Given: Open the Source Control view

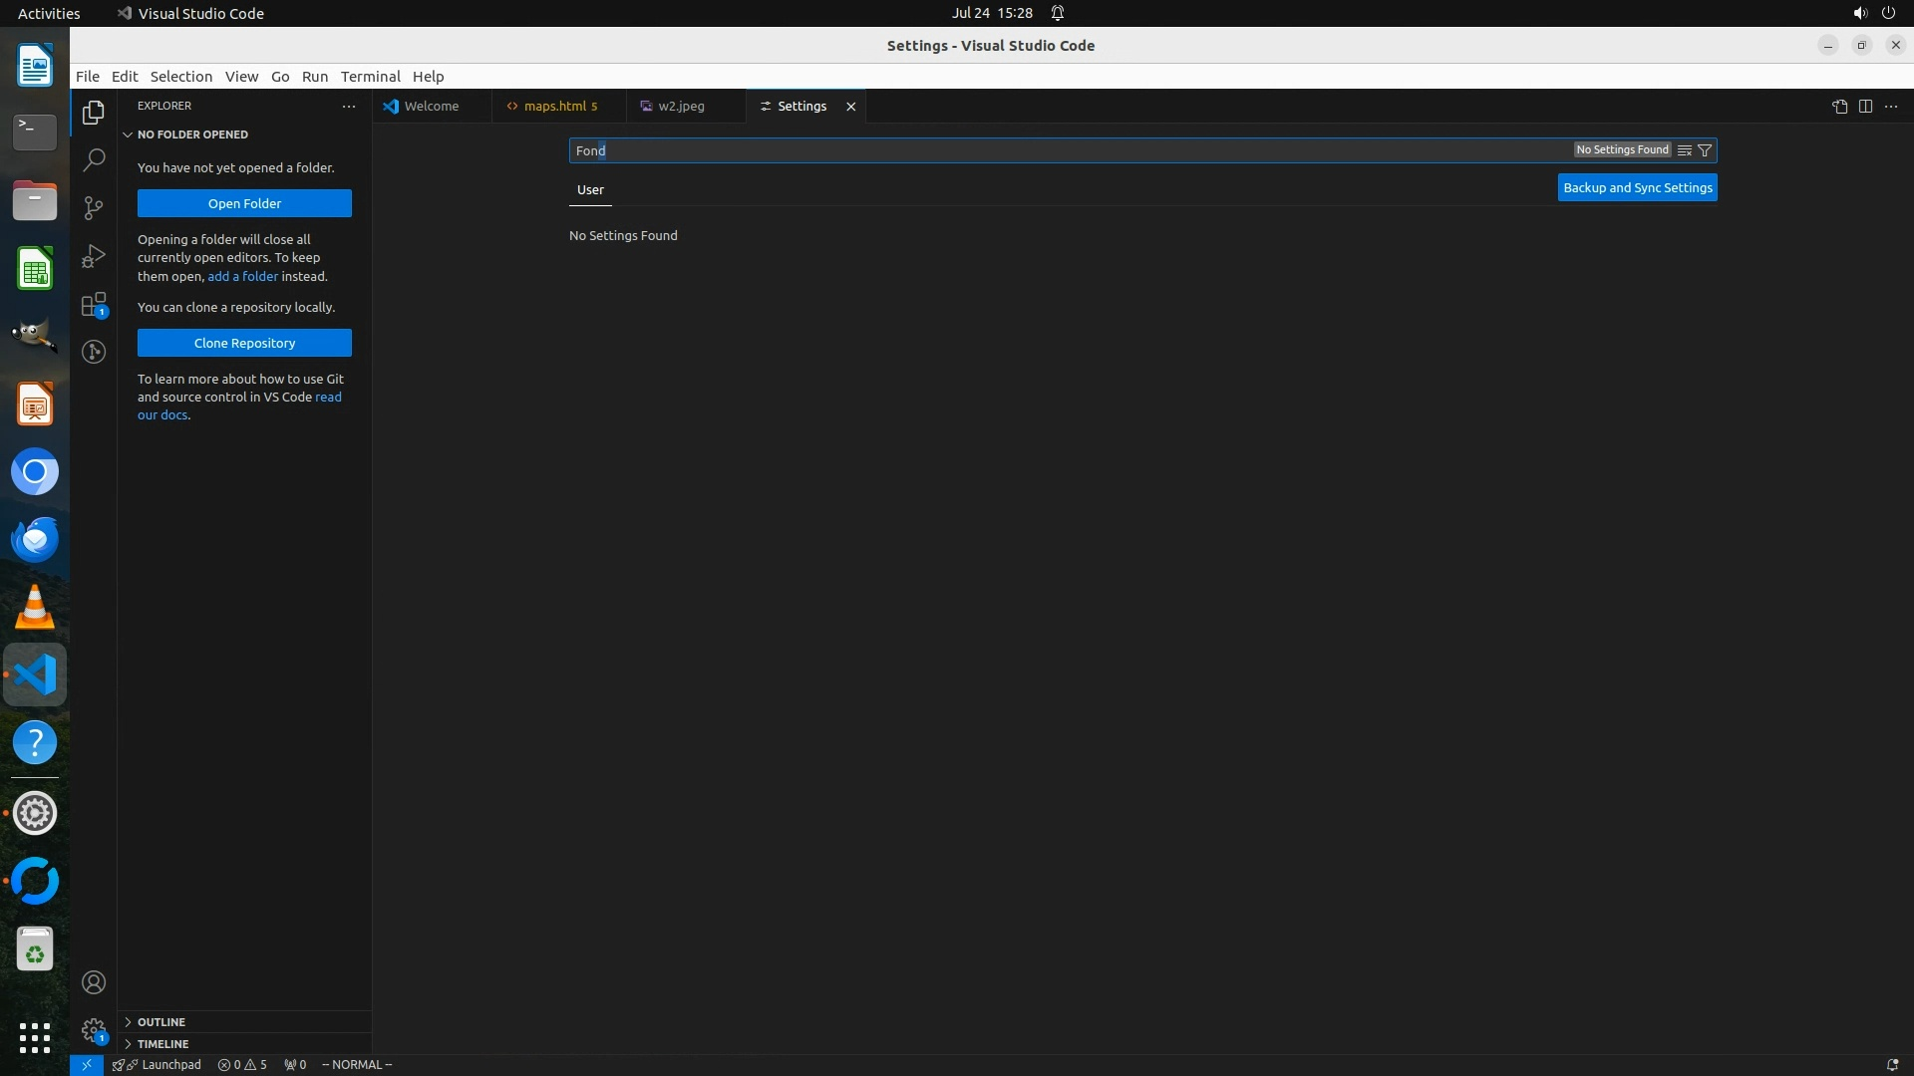Looking at the screenshot, I should tap(94, 207).
